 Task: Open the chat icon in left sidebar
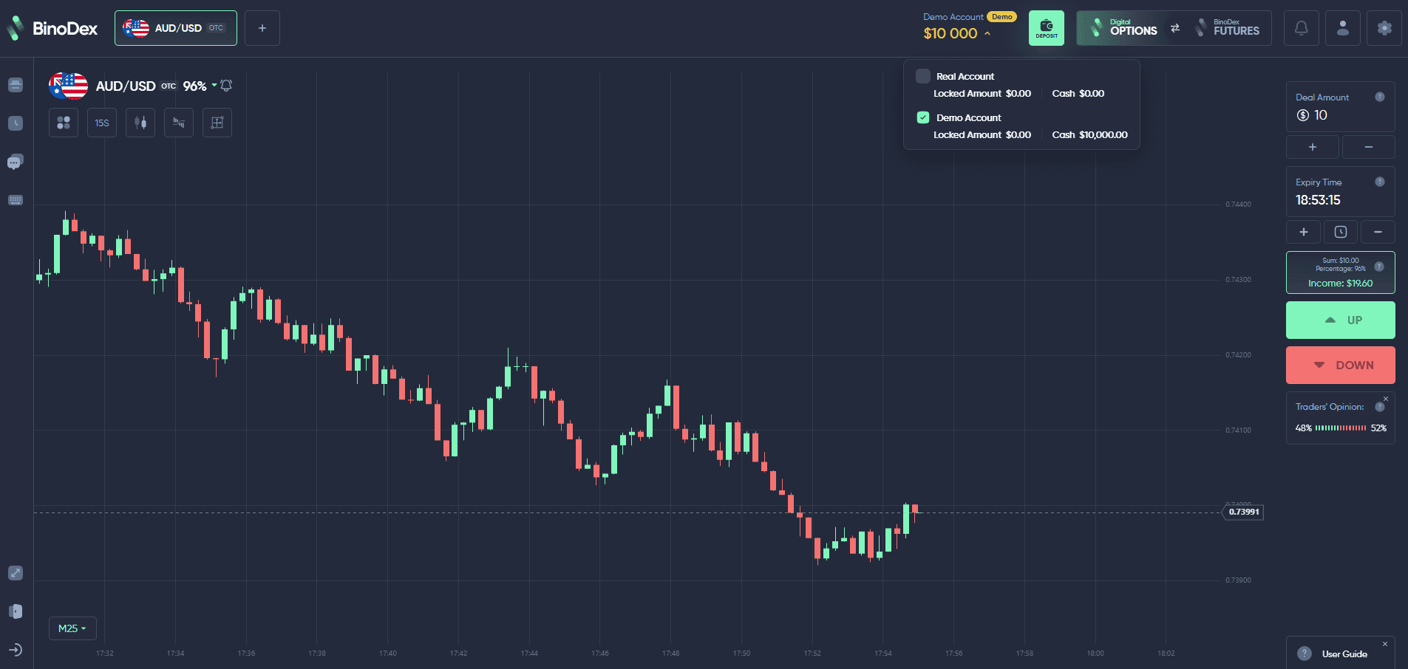click(16, 162)
